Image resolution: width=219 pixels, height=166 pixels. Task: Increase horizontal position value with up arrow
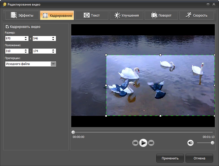(x=26, y=50)
